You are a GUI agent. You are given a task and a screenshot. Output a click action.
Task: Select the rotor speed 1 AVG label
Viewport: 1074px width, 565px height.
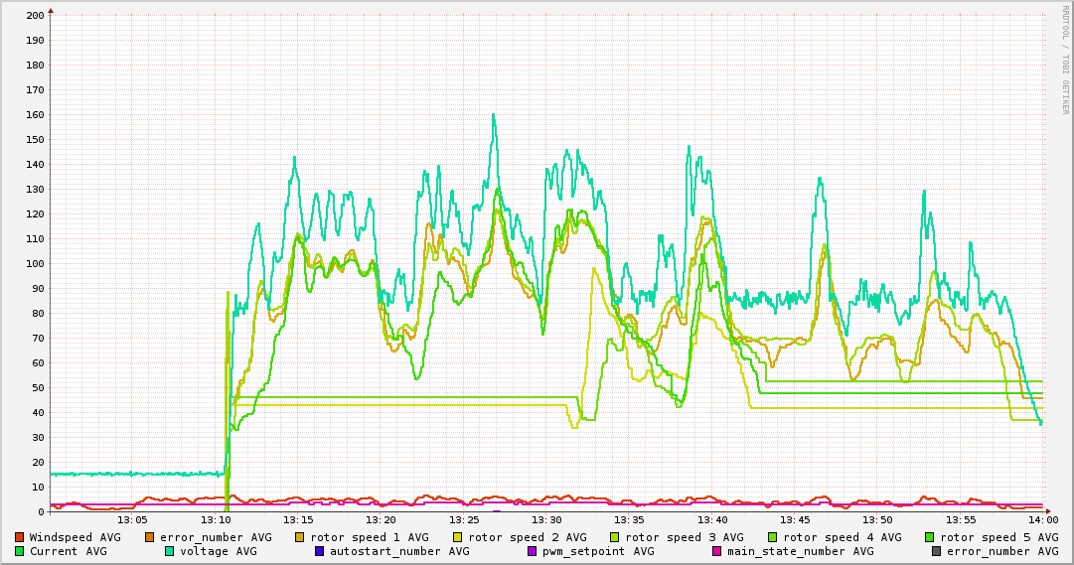click(370, 537)
